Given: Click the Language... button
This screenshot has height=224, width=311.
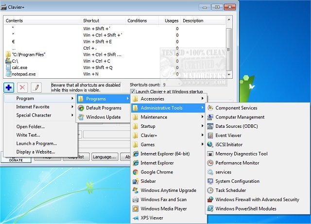Looking at the screenshot, I should pos(105,157).
